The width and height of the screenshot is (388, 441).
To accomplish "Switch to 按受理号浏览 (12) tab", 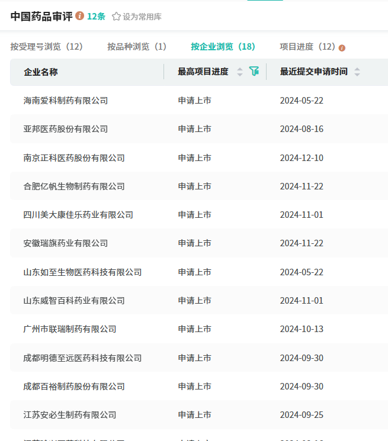I will [x=47, y=47].
